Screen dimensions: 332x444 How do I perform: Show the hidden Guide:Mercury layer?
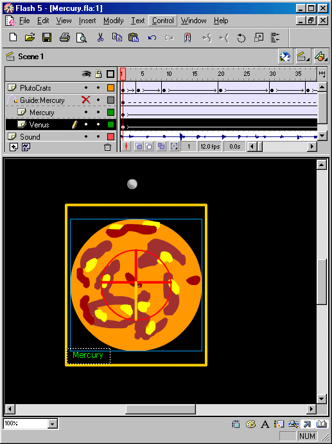coord(86,100)
